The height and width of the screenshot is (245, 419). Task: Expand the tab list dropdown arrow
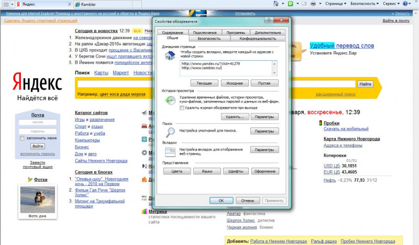[x=12, y=4]
